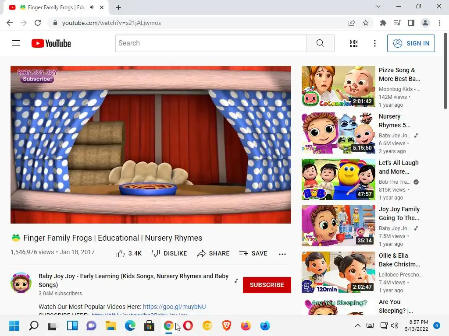Screen dimensions: 449x336
Task: Click the address bar URL
Action: pyautogui.click(x=111, y=23)
